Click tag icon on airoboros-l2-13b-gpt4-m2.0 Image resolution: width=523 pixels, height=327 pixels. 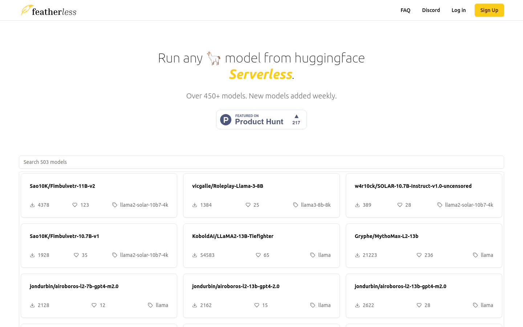click(x=475, y=305)
